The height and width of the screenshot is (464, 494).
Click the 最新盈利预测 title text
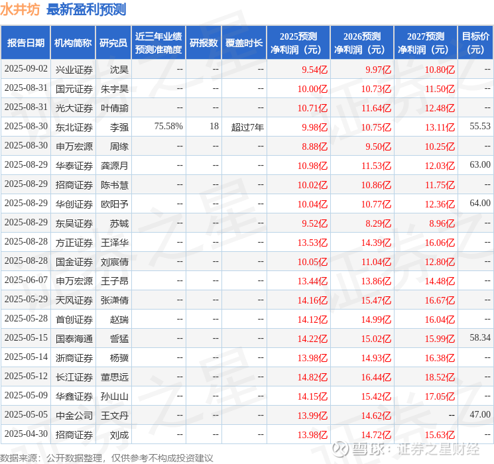tap(86, 9)
